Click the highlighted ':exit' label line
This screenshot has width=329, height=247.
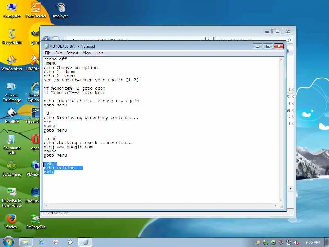pyautogui.click(x=50, y=164)
